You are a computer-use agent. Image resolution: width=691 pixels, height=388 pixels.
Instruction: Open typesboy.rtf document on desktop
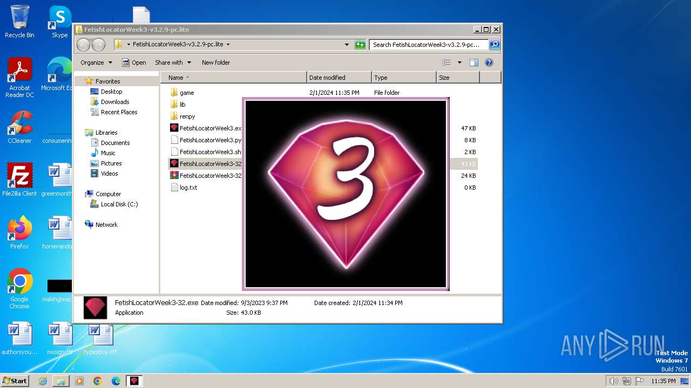pyautogui.click(x=100, y=338)
